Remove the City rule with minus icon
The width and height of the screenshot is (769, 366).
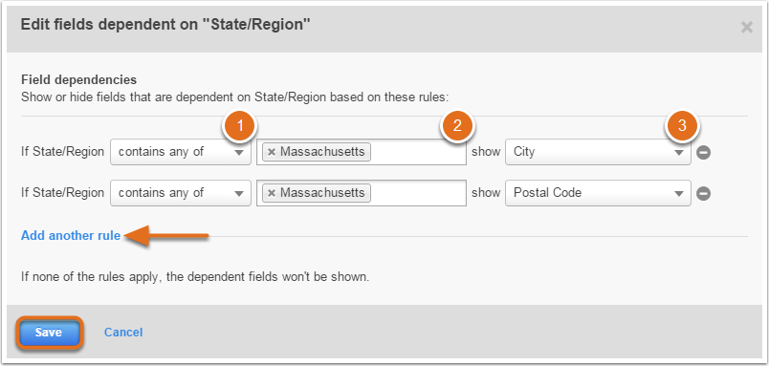[x=703, y=152]
